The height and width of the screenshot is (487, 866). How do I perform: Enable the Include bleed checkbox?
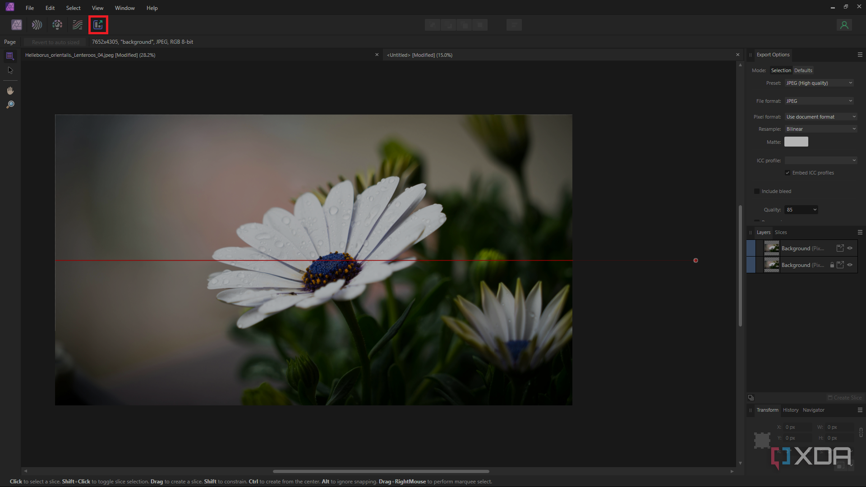coord(757,191)
